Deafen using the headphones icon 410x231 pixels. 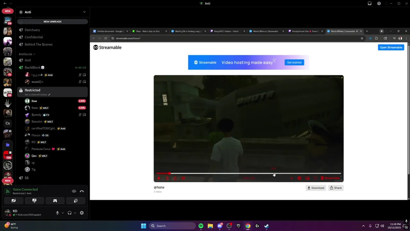click(x=70, y=213)
